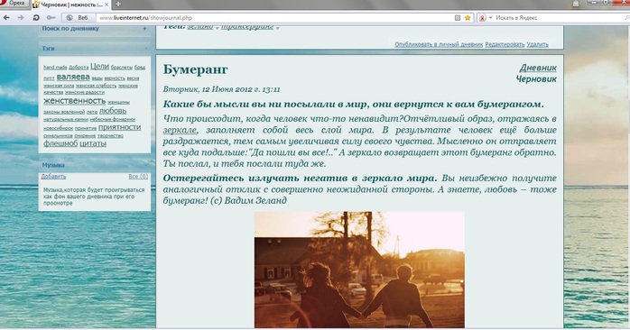The image size is (630, 330).
Task: Reload the page with the refresh icon
Action: 36,18
